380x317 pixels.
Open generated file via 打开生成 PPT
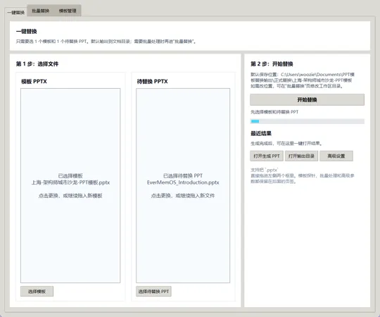pyautogui.click(x=267, y=156)
